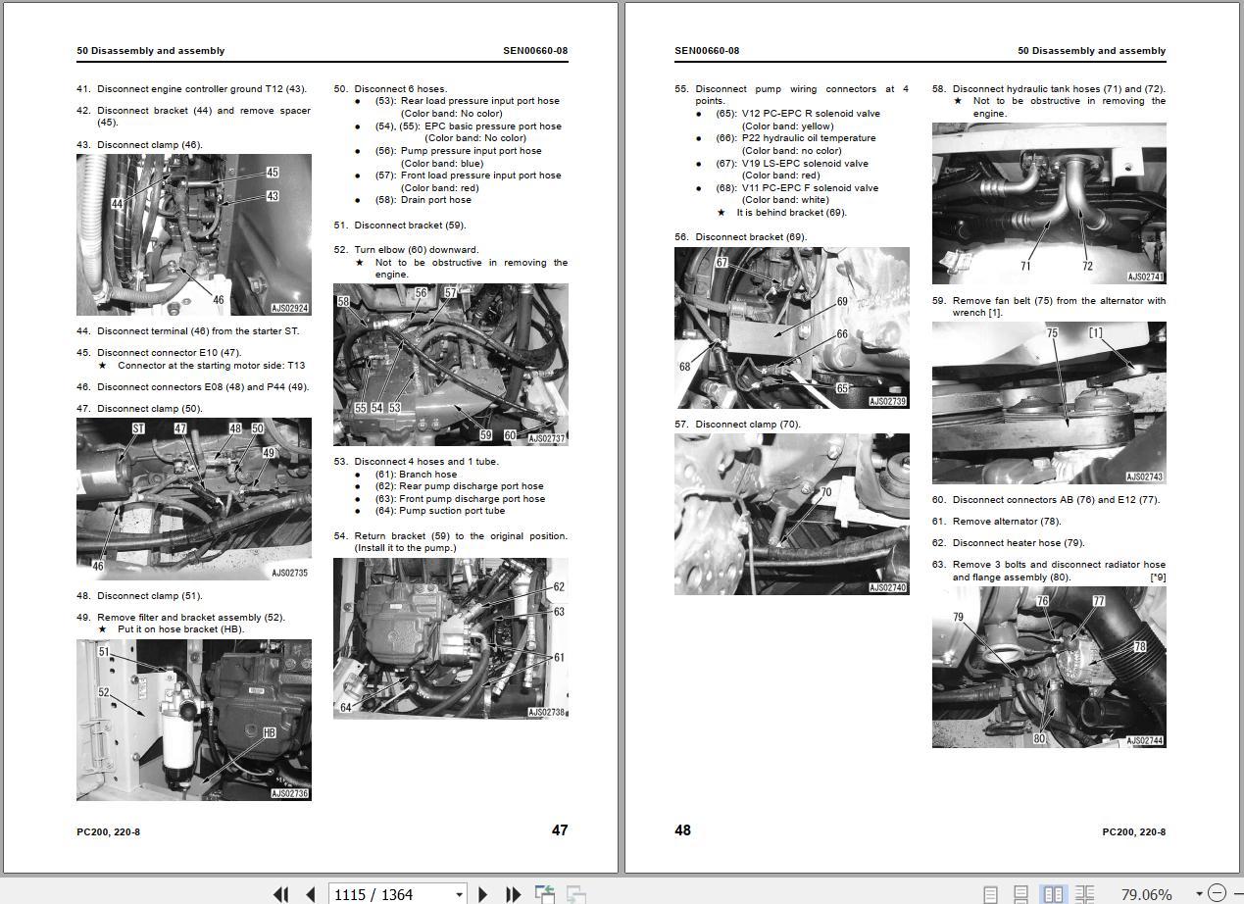Click page 47 header 'SEN00660-08'
Image resolution: width=1244 pixels, height=904 pixels.
tap(535, 50)
